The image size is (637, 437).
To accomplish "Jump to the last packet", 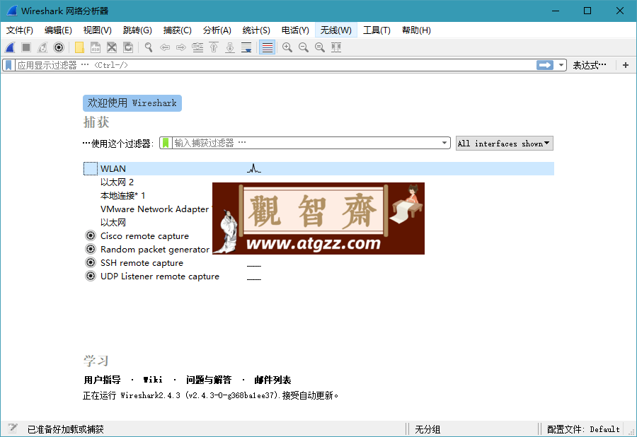I will coord(230,47).
